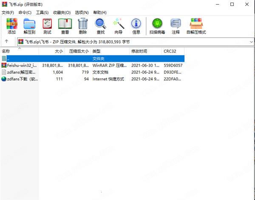Viewport: 255px width, 200px height.
Task: Click the type cell 文本文档
Action: point(100,72)
